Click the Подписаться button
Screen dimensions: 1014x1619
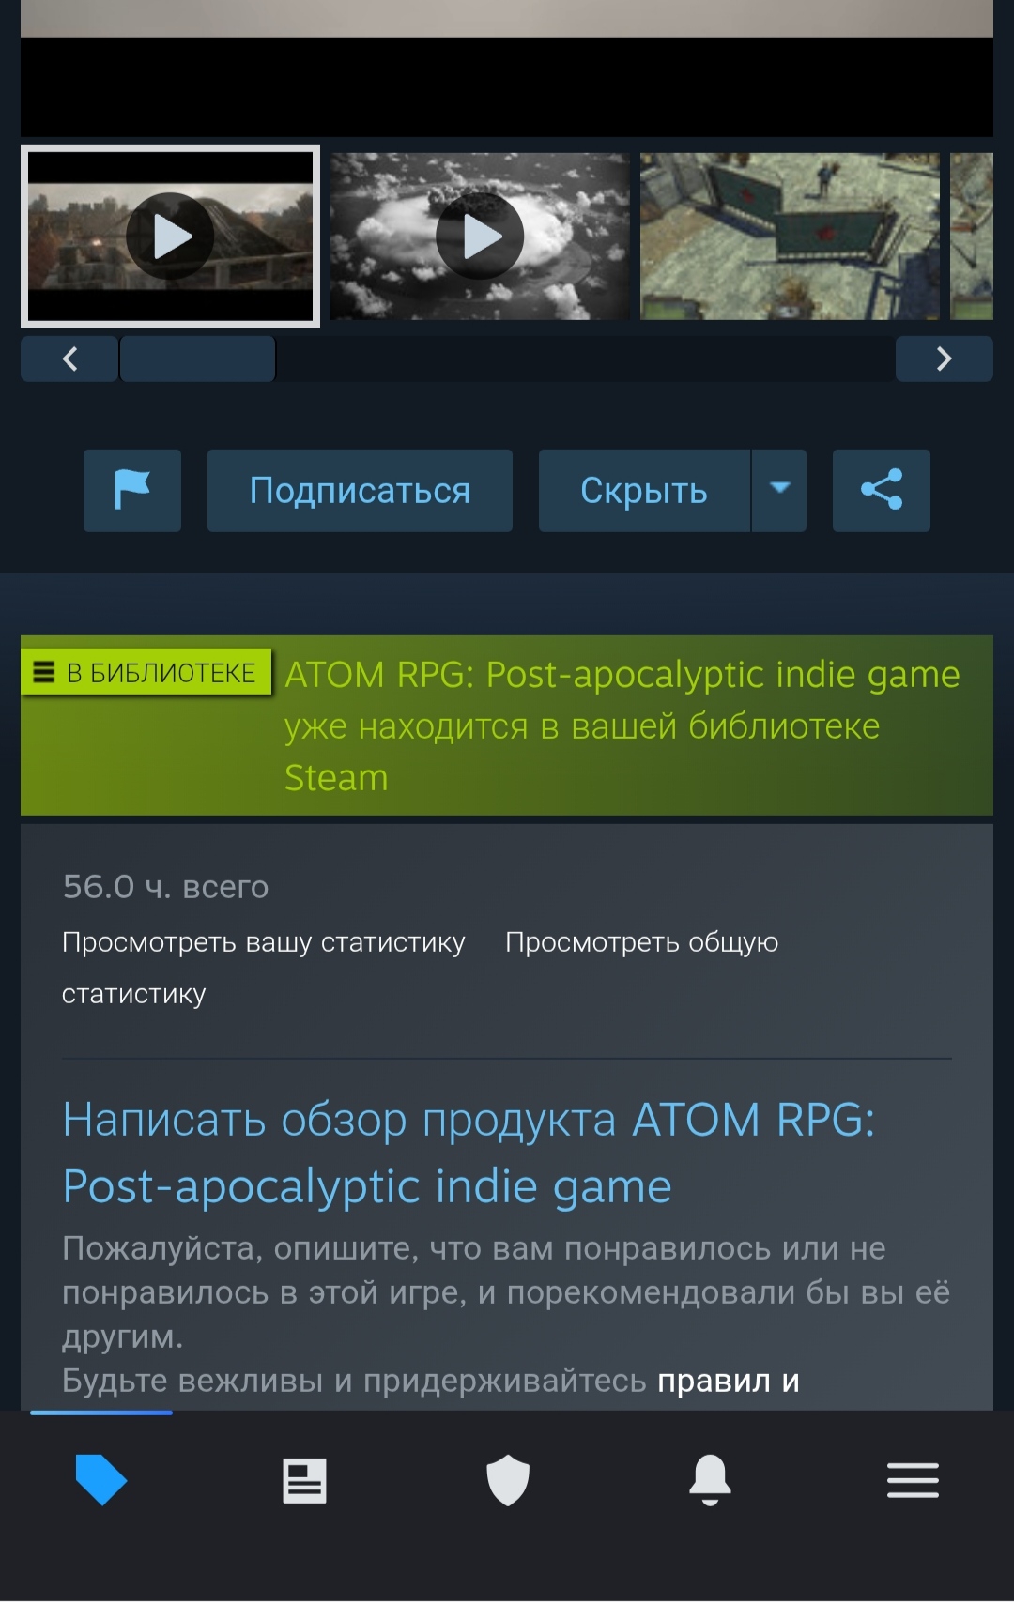pyautogui.click(x=360, y=490)
